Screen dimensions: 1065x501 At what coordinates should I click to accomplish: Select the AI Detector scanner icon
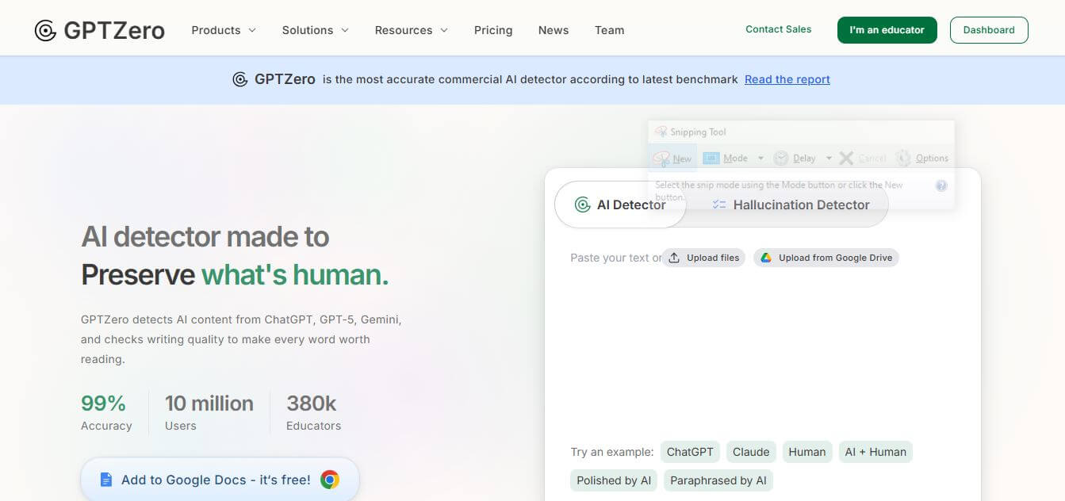[582, 205]
